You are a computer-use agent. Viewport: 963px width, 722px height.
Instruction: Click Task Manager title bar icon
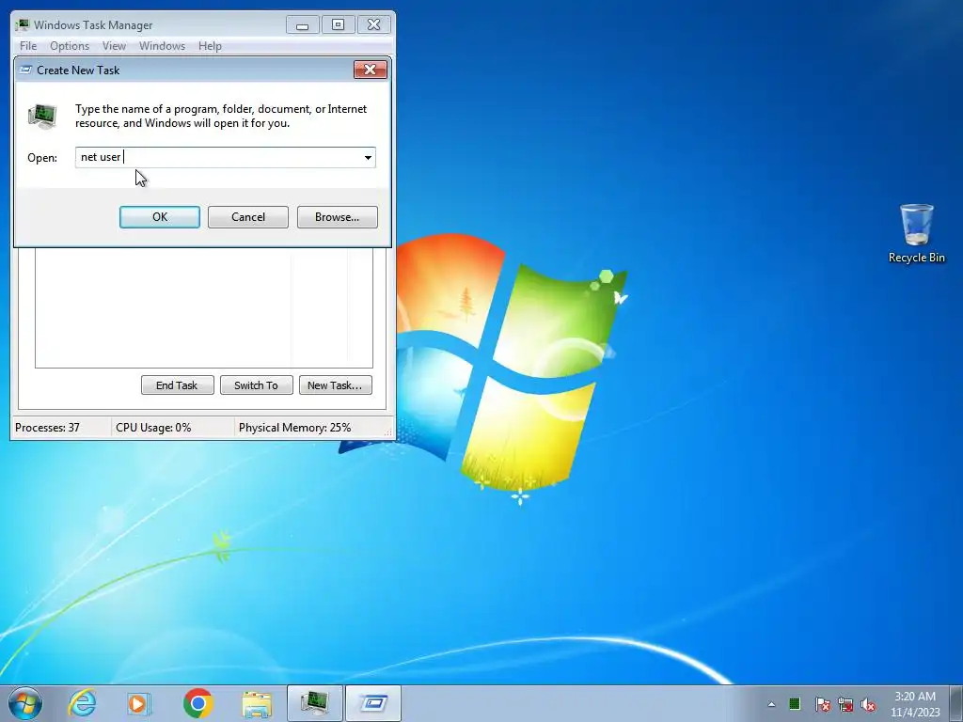[23, 24]
